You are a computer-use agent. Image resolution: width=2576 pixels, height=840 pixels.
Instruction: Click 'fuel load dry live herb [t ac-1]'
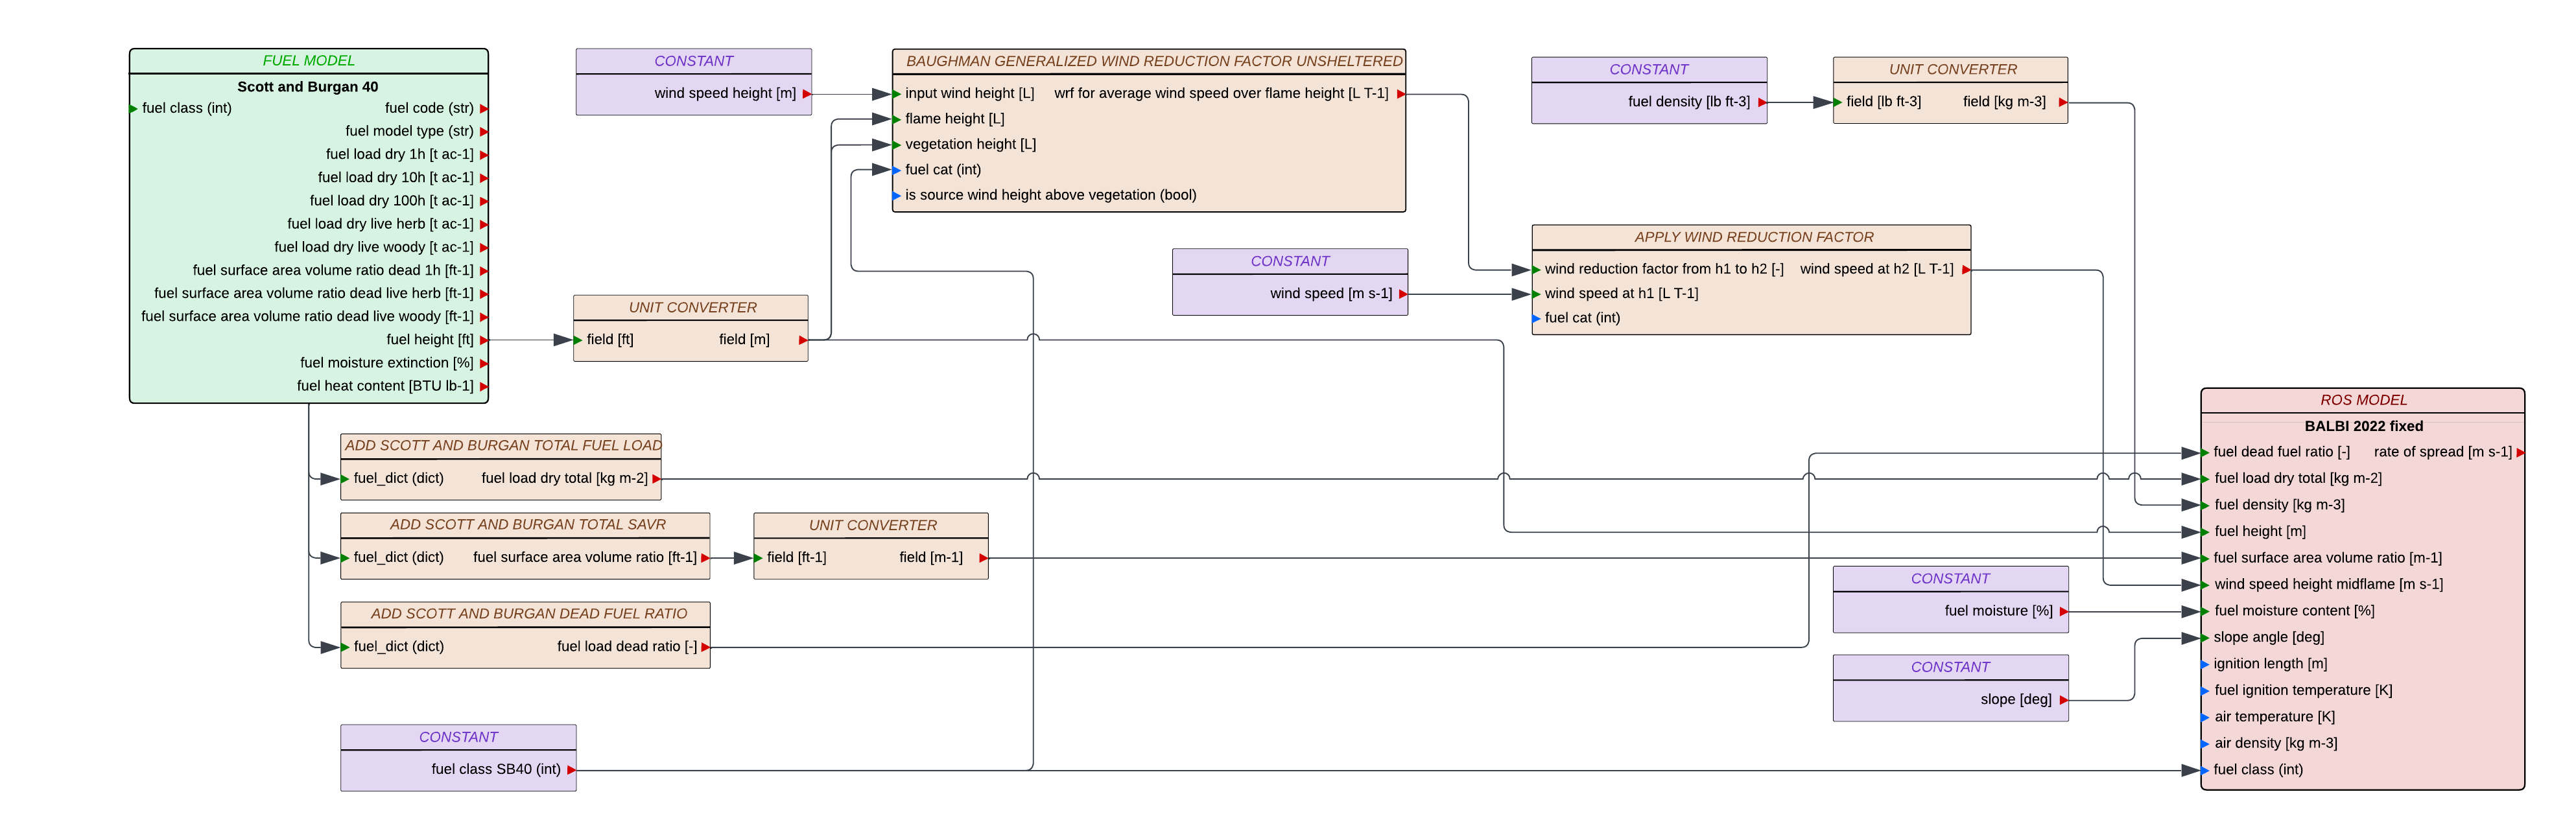coord(381,224)
